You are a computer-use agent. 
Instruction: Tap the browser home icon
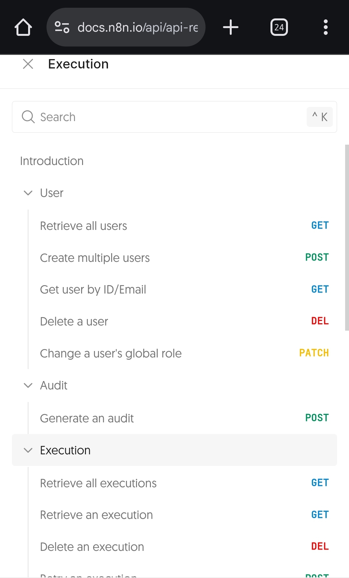click(x=23, y=27)
